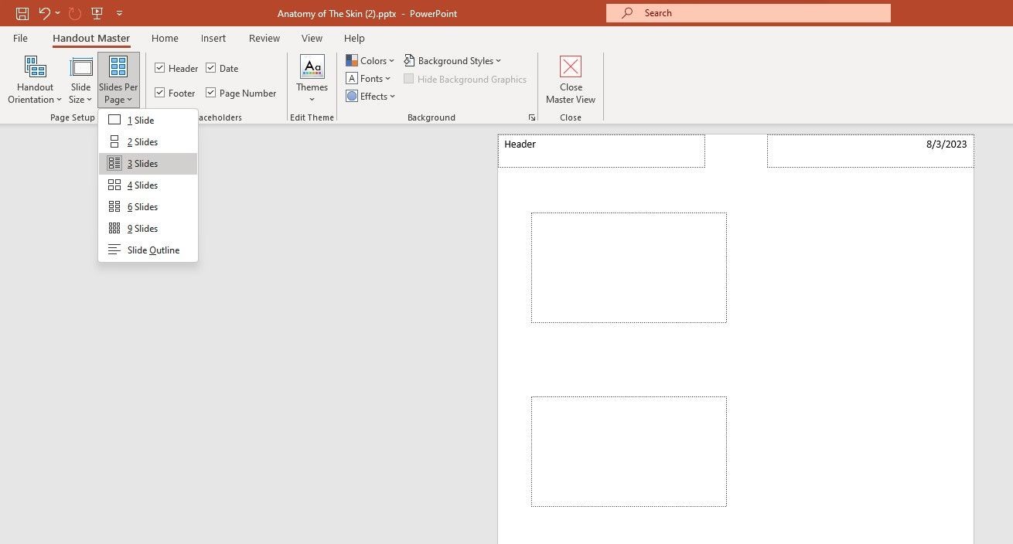Open the Themes gallery
This screenshot has width=1013, height=544.
click(312, 80)
